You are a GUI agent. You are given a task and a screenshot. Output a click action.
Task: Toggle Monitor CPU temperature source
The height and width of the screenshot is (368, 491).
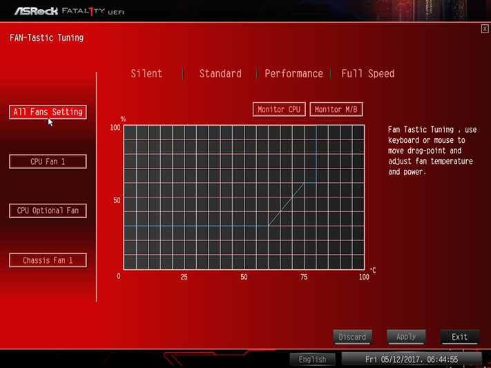279,109
